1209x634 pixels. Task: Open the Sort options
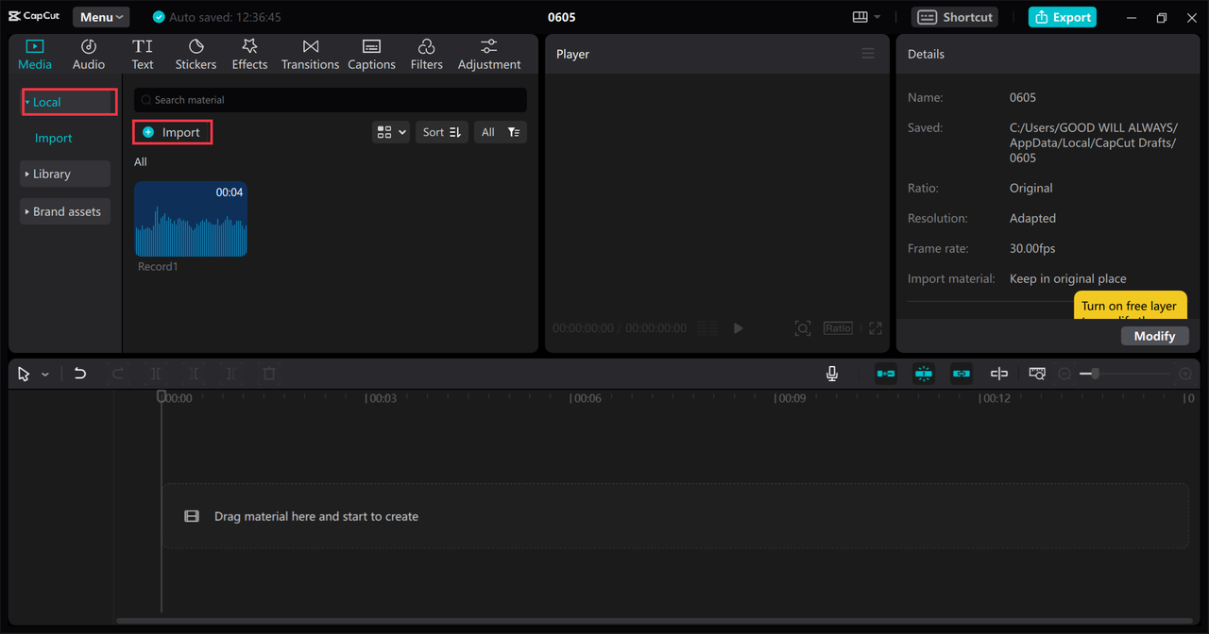point(441,132)
